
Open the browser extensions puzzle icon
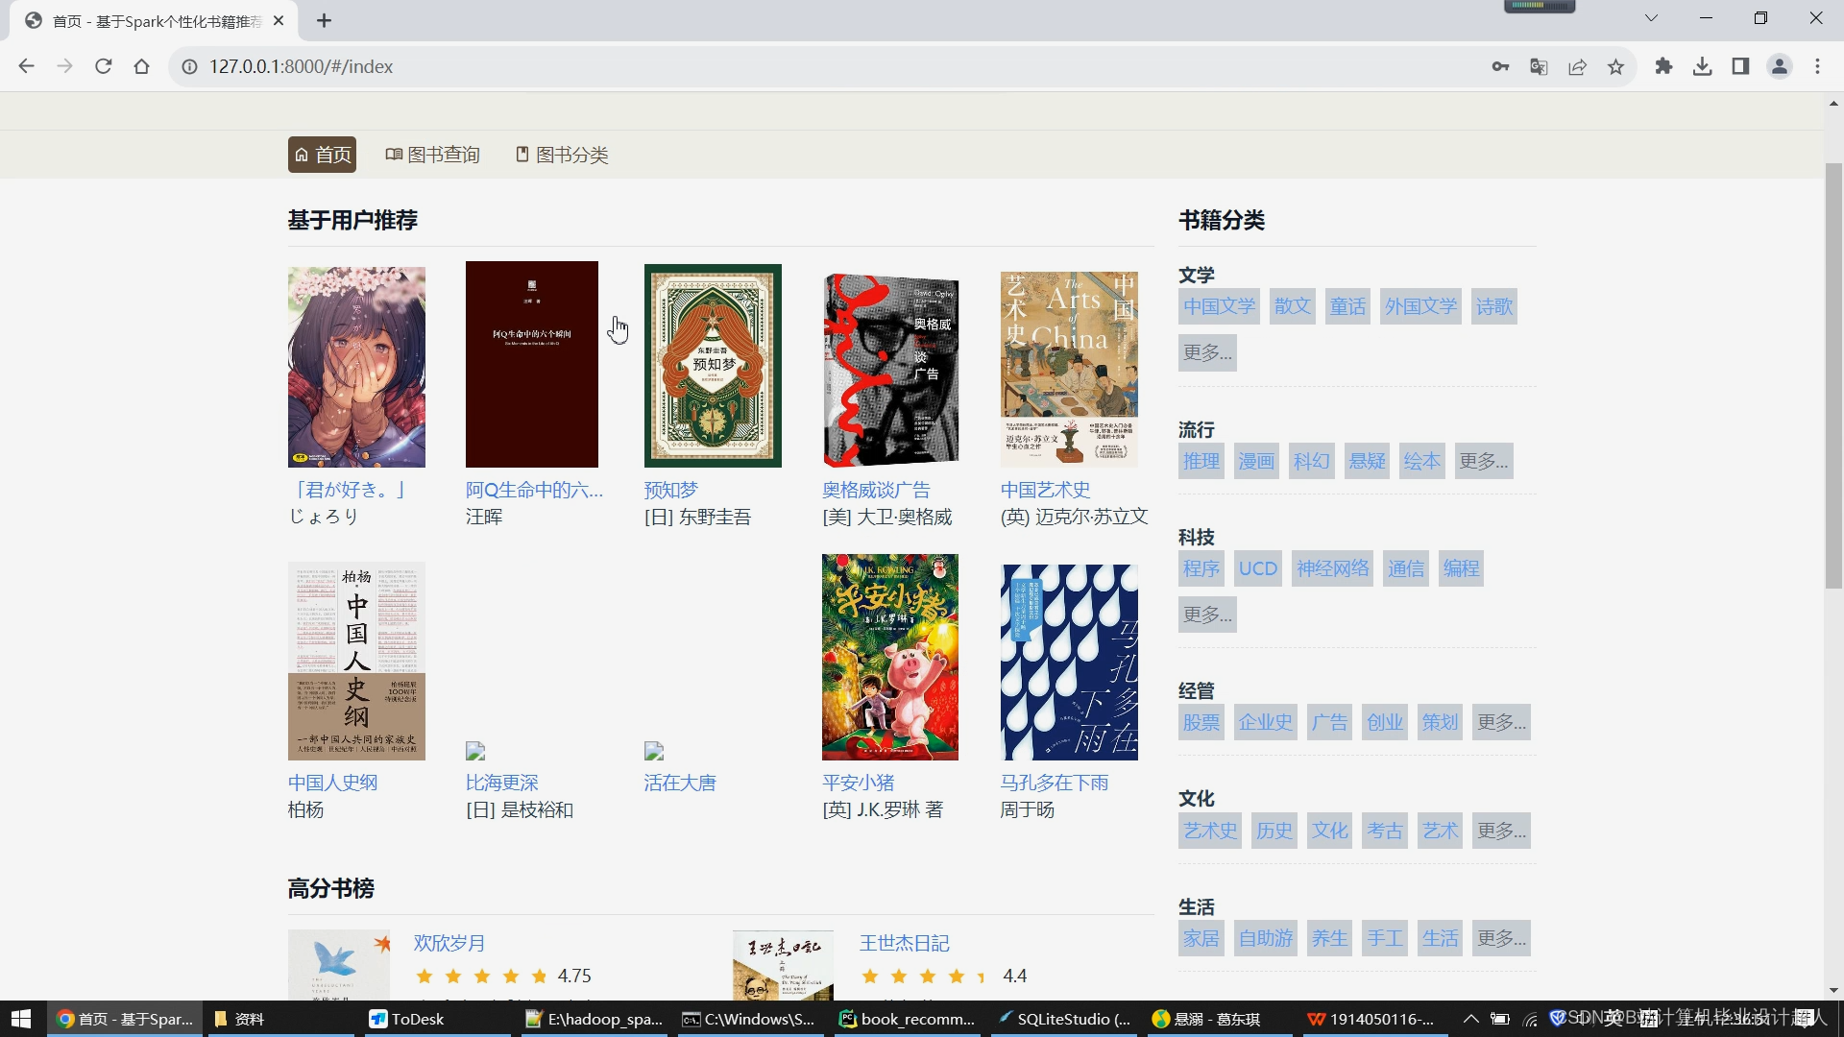tap(1663, 66)
